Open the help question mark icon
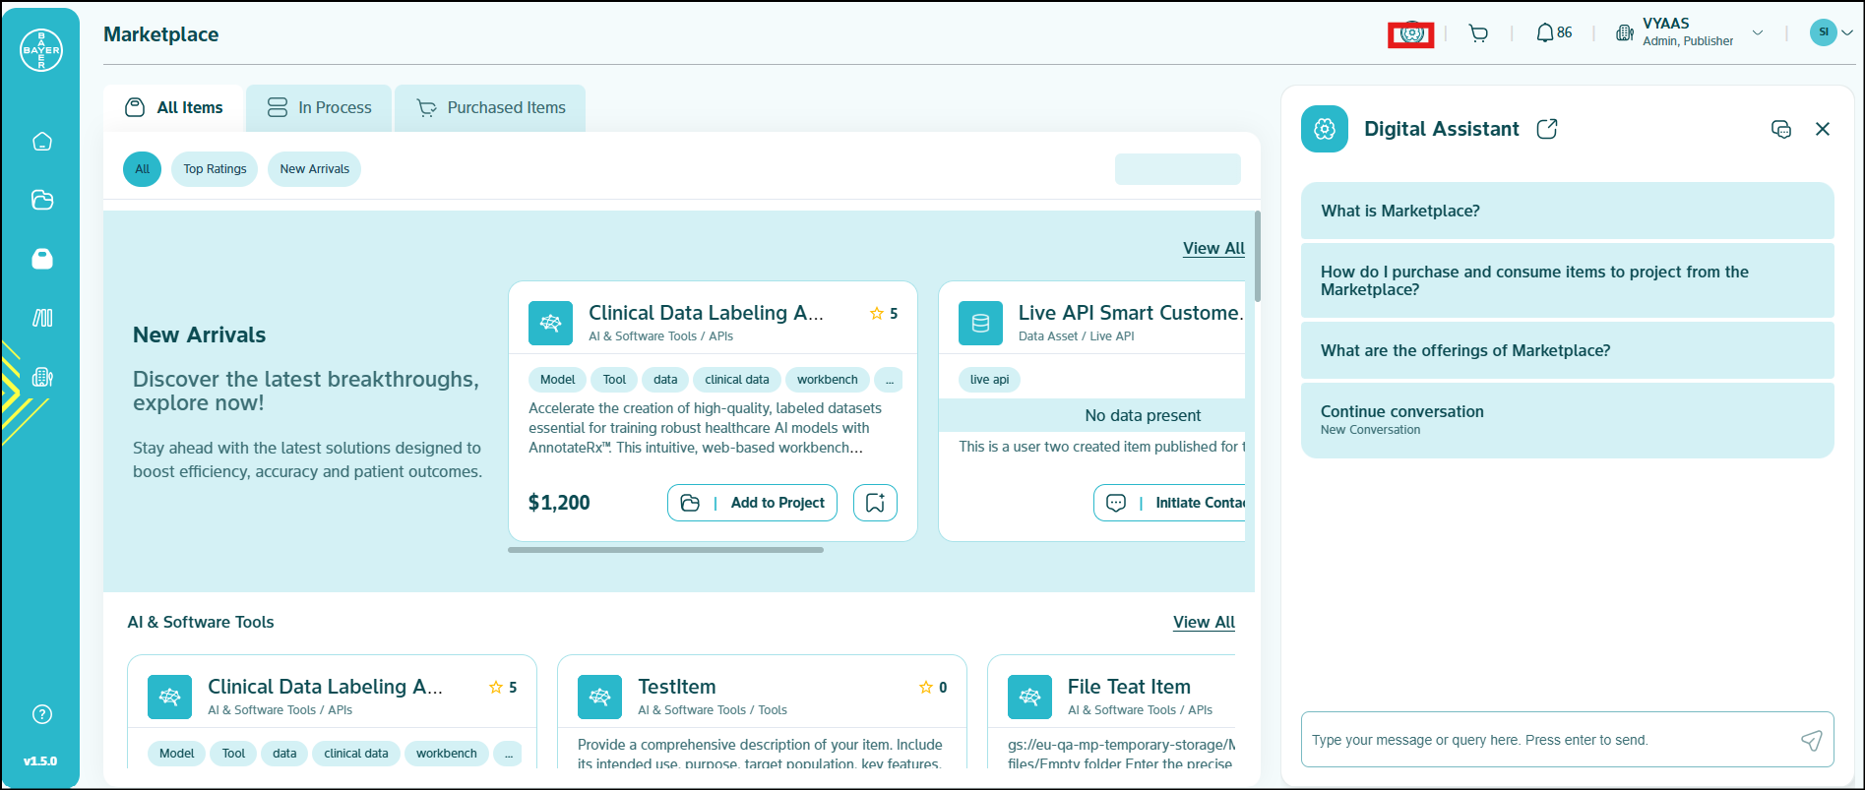The image size is (1865, 790). coord(42,714)
